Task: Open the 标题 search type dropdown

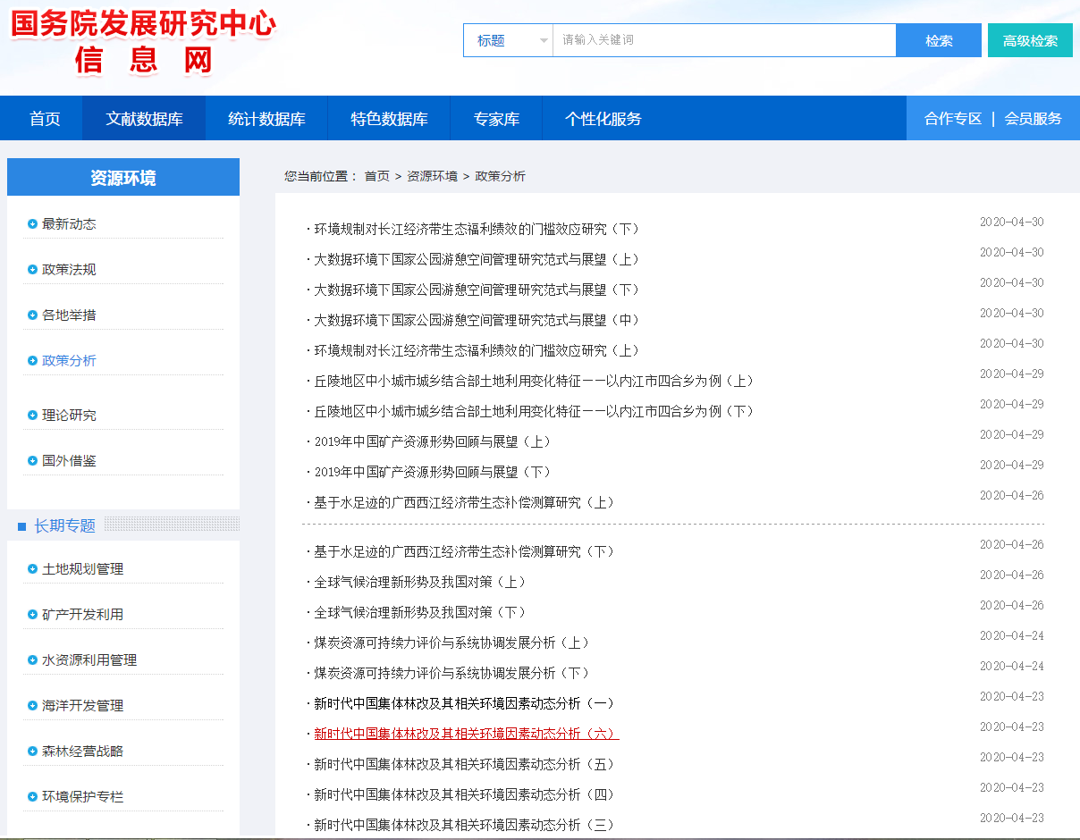Action: click(x=508, y=40)
